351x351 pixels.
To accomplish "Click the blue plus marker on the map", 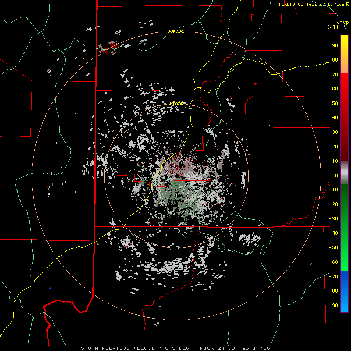I will click(51, 289).
